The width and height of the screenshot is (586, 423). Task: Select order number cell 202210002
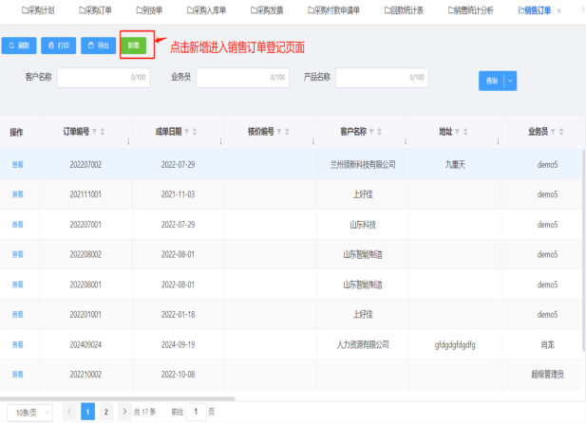(x=85, y=374)
